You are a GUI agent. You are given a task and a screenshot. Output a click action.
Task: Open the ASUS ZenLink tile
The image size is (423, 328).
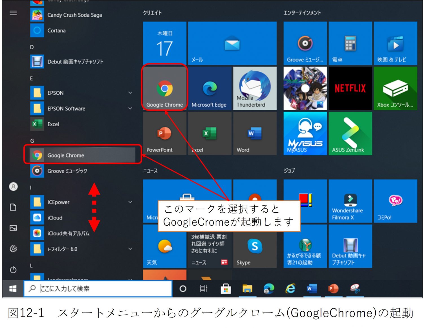[x=350, y=133]
